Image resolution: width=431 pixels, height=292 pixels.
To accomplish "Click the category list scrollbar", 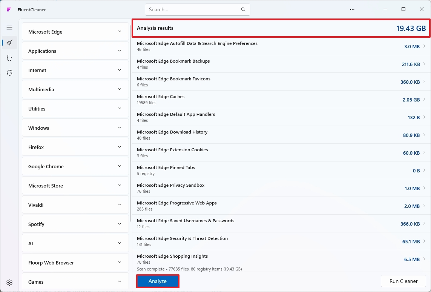I will [130, 123].
